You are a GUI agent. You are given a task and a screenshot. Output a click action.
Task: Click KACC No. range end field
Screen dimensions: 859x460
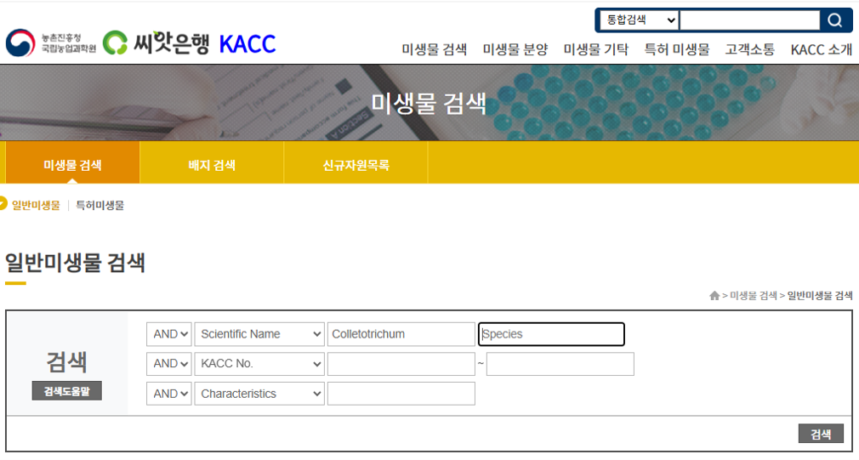coord(560,364)
